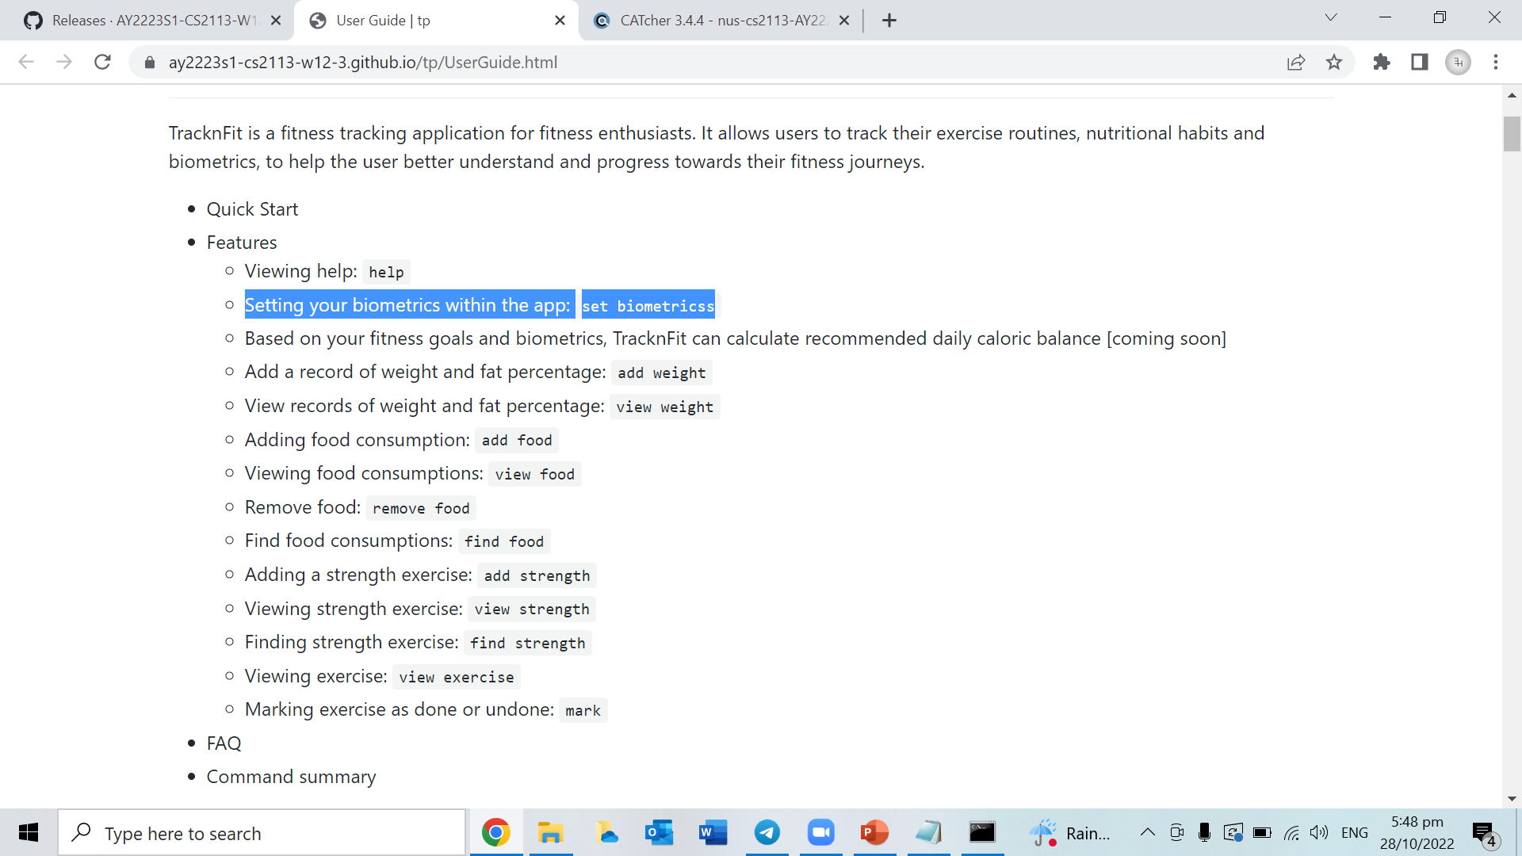The height and width of the screenshot is (856, 1522).
Task: Open Telegram from the taskbar
Action: click(767, 832)
